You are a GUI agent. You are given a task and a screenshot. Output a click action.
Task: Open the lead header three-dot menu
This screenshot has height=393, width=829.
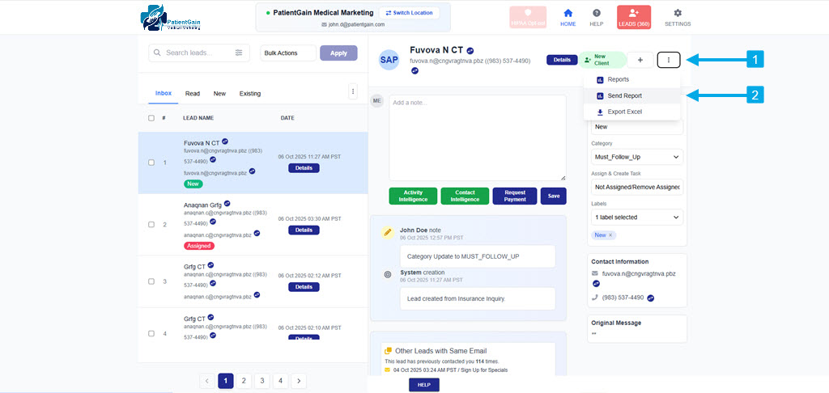[669, 60]
